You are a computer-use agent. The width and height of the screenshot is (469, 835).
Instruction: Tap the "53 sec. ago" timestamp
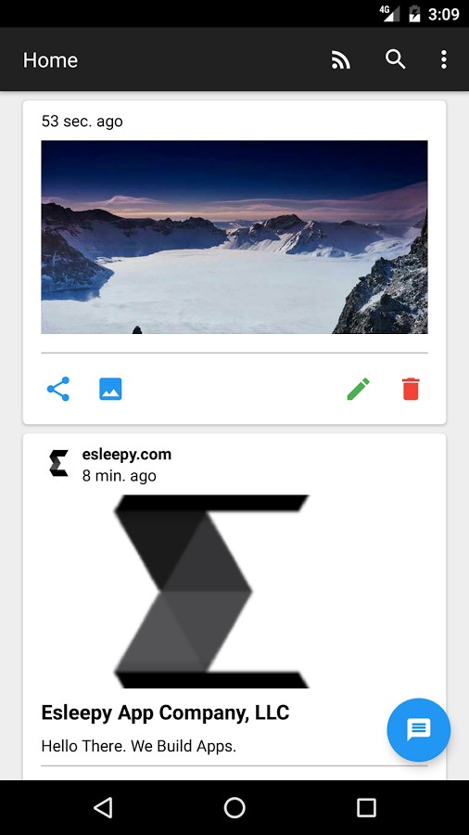click(x=82, y=122)
